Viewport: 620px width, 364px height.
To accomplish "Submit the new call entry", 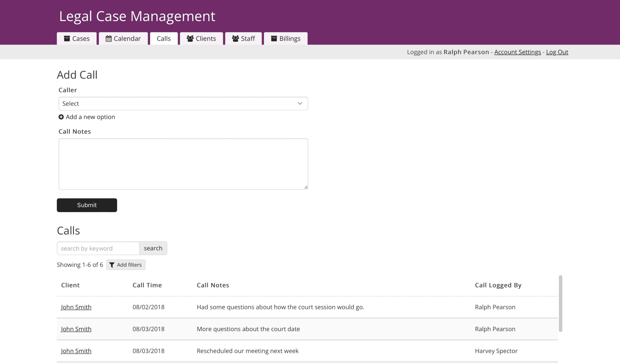I will tap(87, 205).
